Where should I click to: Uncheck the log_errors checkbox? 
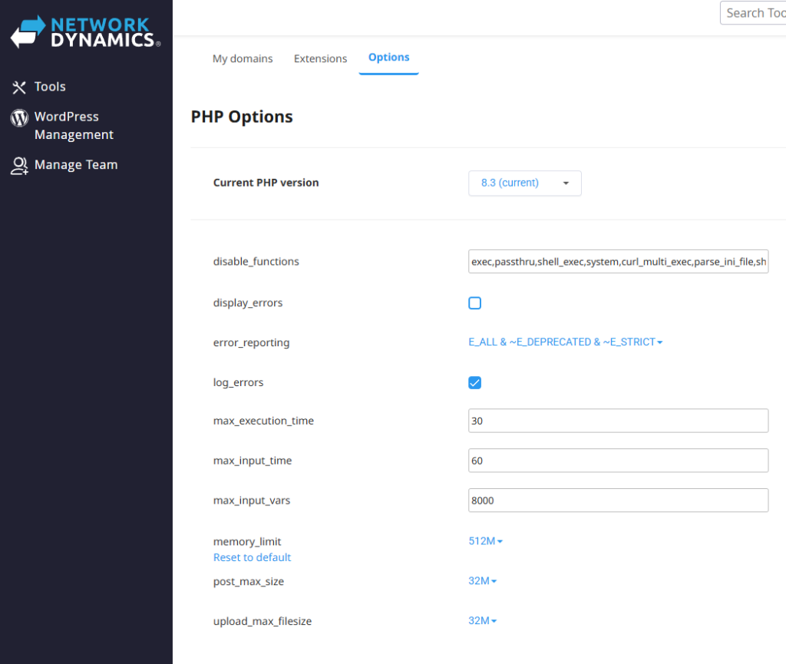pos(475,383)
